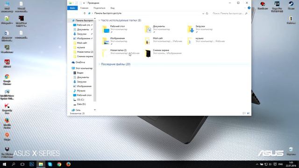Open the OS (C:) drive
299x168 pixels.
[x=79, y=99]
